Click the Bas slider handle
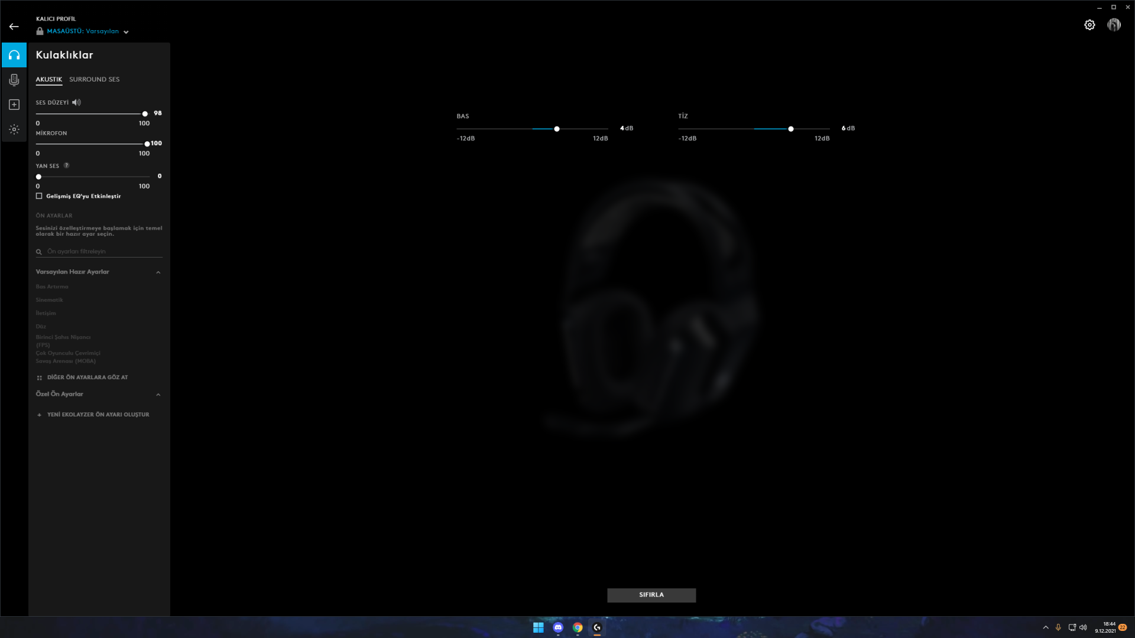 [x=556, y=129]
